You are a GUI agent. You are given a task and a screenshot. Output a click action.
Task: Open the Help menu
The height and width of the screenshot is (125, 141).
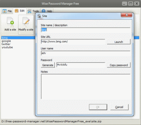(47, 11)
